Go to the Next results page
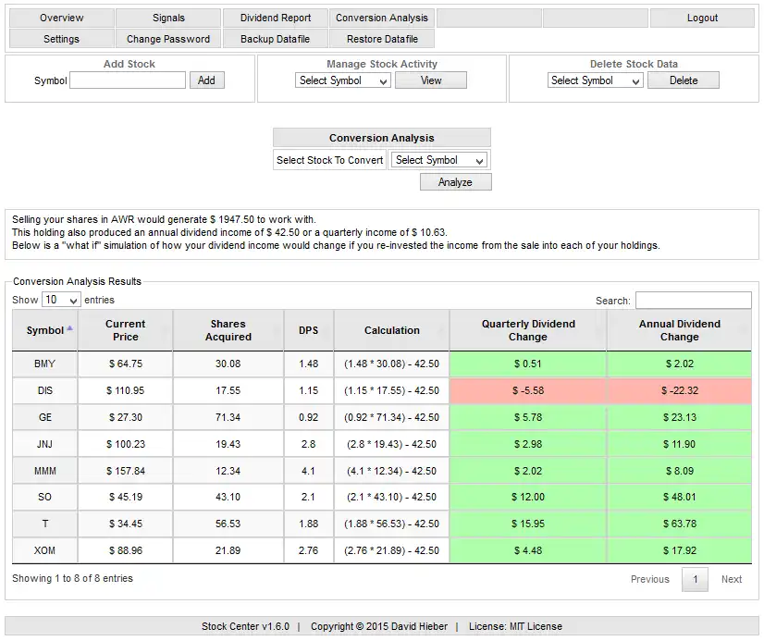Image resolution: width=764 pixels, height=641 pixels. coord(732,579)
